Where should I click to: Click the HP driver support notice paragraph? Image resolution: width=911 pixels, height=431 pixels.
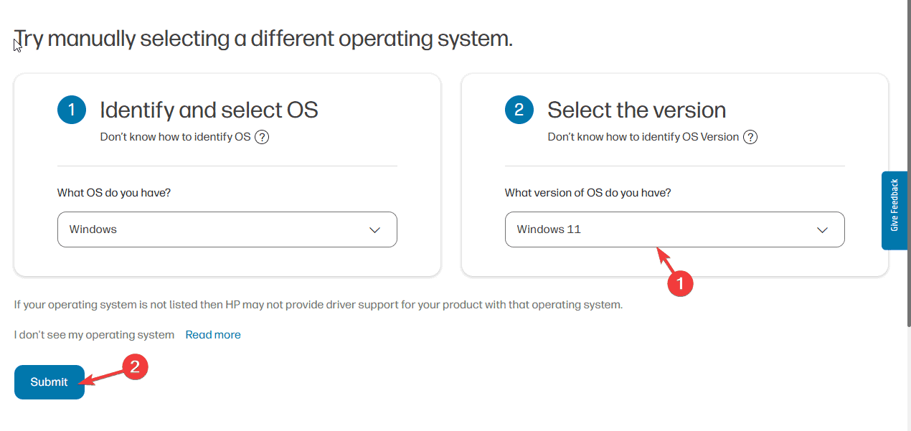click(x=318, y=305)
